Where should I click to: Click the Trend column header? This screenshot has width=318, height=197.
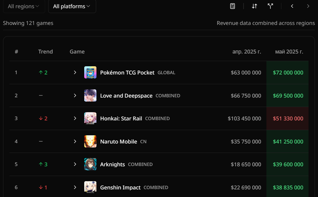(45, 52)
